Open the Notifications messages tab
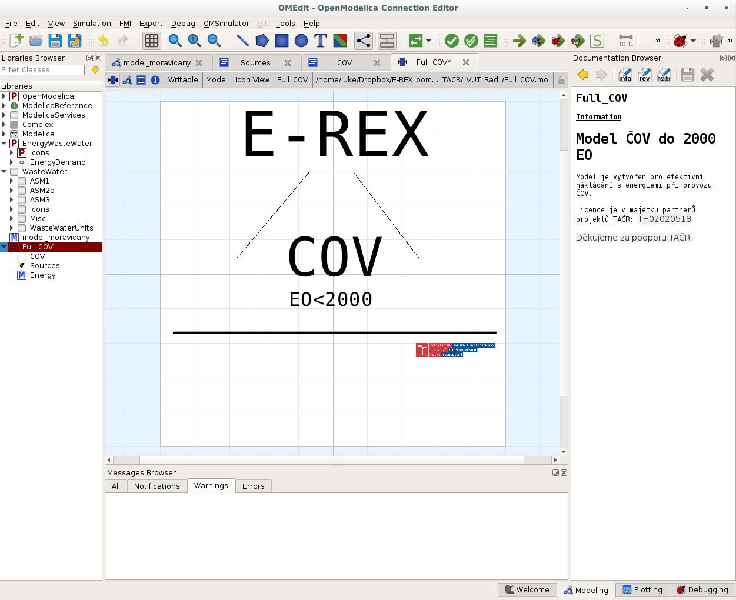 (x=156, y=486)
